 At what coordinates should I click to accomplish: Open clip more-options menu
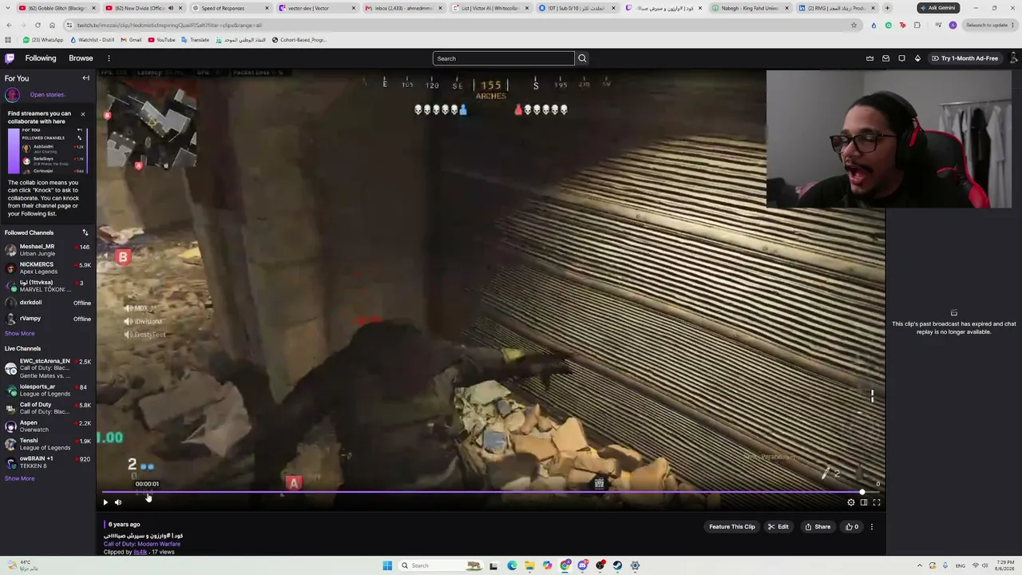point(872,527)
